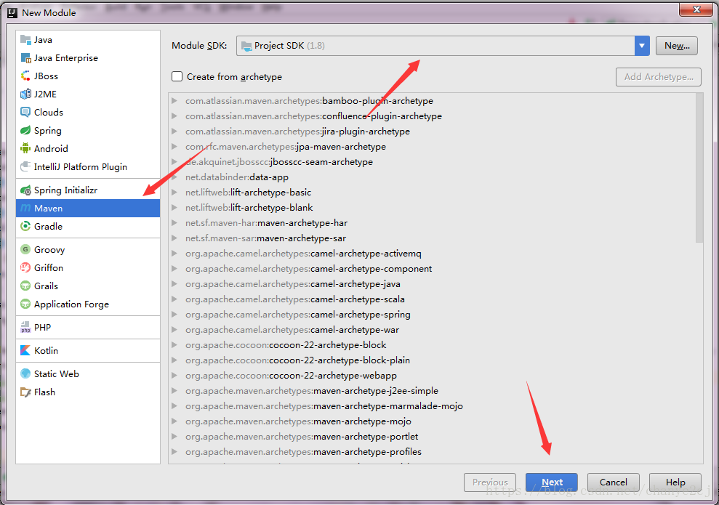The height and width of the screenshot is (505, 719).
Task: Choose the Java Enterprise icon
Action: click(x=25, y=58)
